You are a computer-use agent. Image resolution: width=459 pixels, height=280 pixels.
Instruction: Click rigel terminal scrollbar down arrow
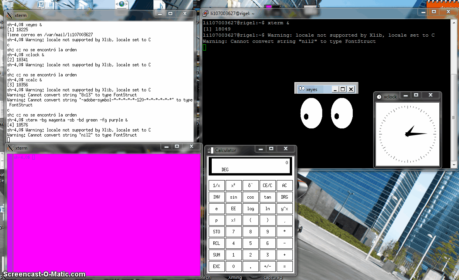(454, 165)
